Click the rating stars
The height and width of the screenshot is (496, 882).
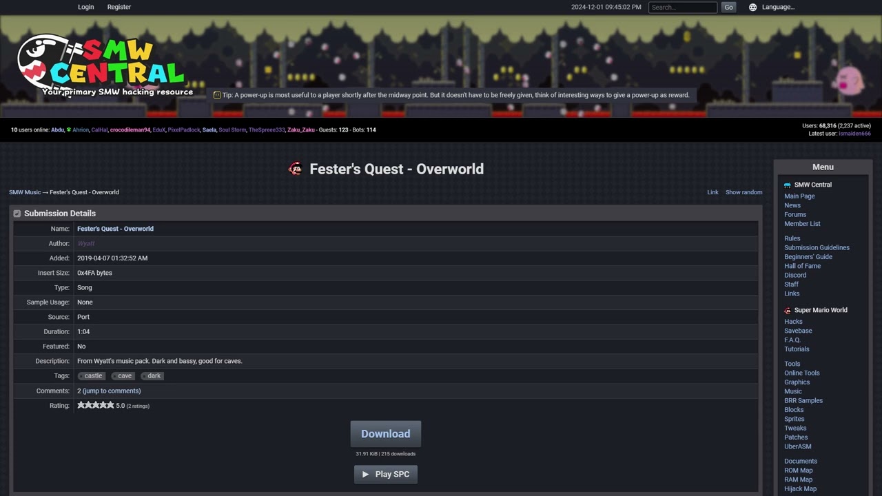coord(96,405)
